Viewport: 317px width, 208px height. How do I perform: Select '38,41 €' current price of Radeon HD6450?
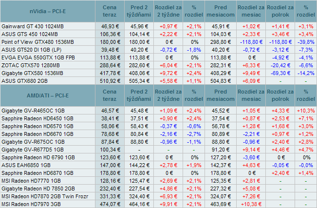pyautogui.click(x=110, y=118)
